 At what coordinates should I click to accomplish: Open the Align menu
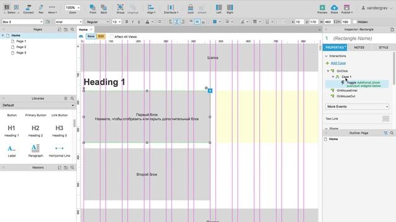[x=151, y=9]
